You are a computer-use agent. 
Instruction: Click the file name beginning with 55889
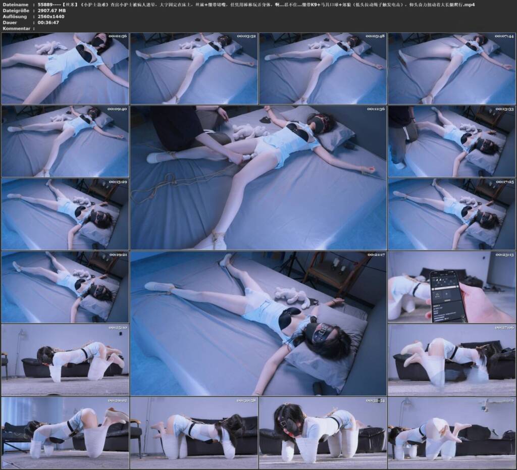point(256,5)
